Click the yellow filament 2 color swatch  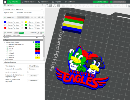pyautogui.click(x=25, y=22)
